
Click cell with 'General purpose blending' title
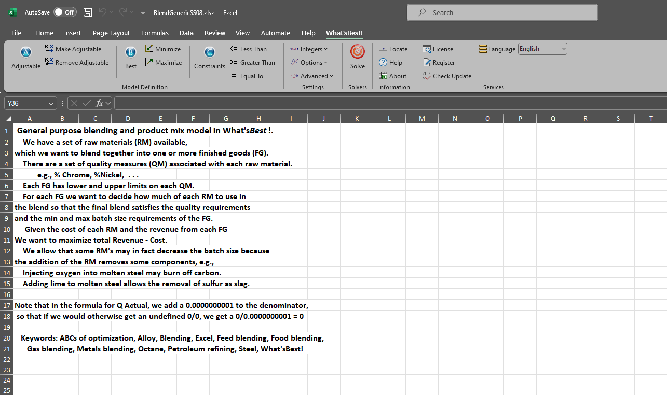pyautogui.click(x=145, y=131)
